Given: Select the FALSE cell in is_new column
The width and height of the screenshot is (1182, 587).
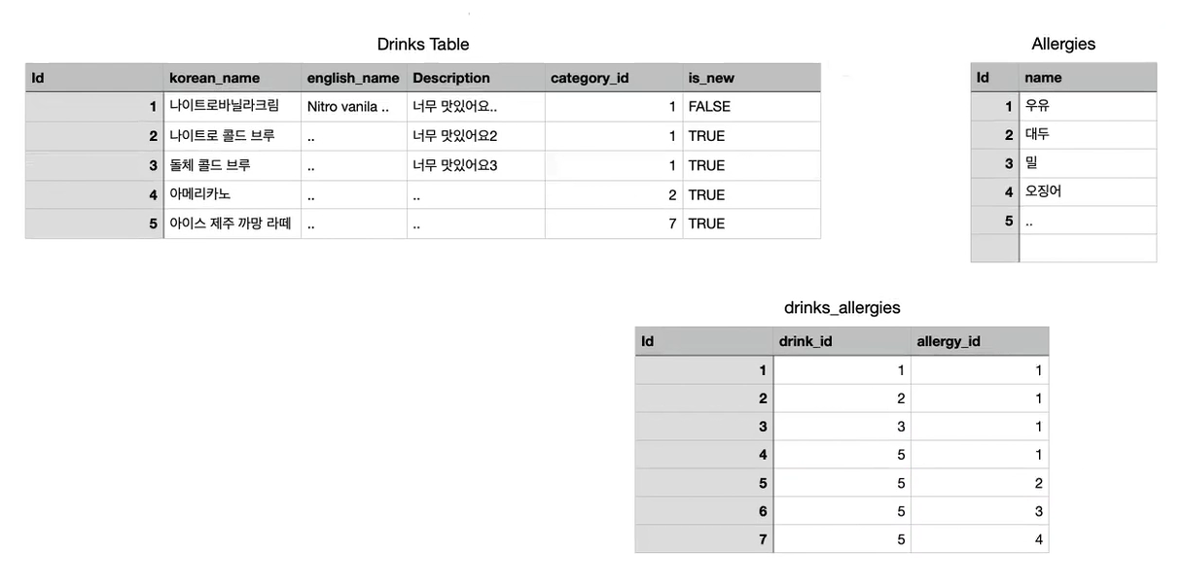Looking at the screenshot, I should point(751,107).
